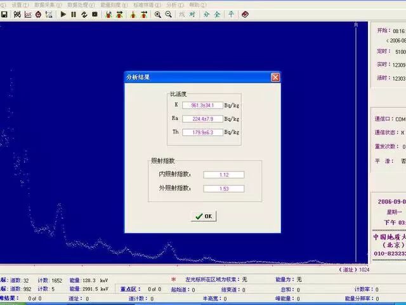Click the 2006-09 date in the side panel
The width and height of the screenshot is (406, 305).
click(391, 202)
